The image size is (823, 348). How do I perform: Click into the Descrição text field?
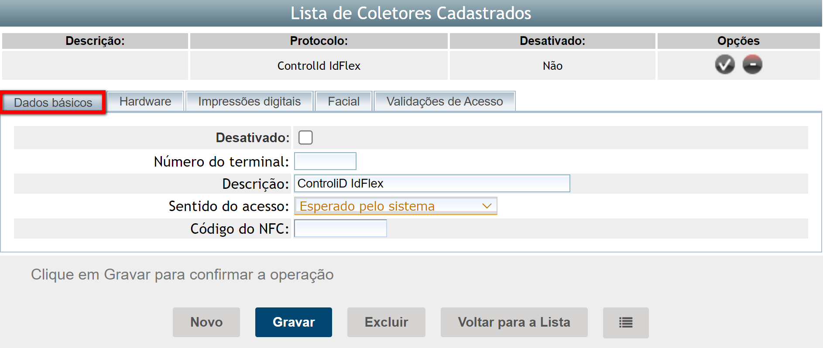[x=432, y=184]
